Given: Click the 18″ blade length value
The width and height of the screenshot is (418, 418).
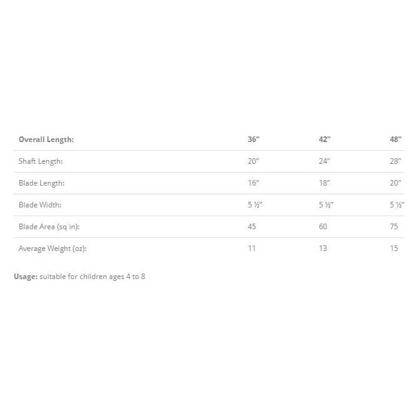Looking at the screenshot, I should coord(325,183).
